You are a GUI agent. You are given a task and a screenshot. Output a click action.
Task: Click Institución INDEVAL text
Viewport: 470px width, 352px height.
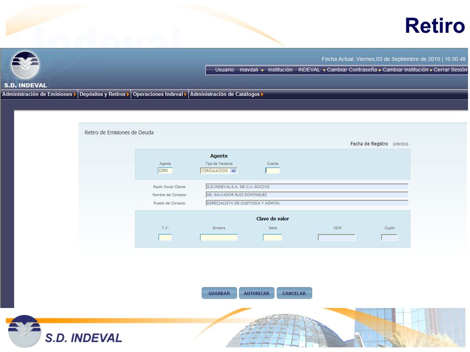(x=294, y=70)
